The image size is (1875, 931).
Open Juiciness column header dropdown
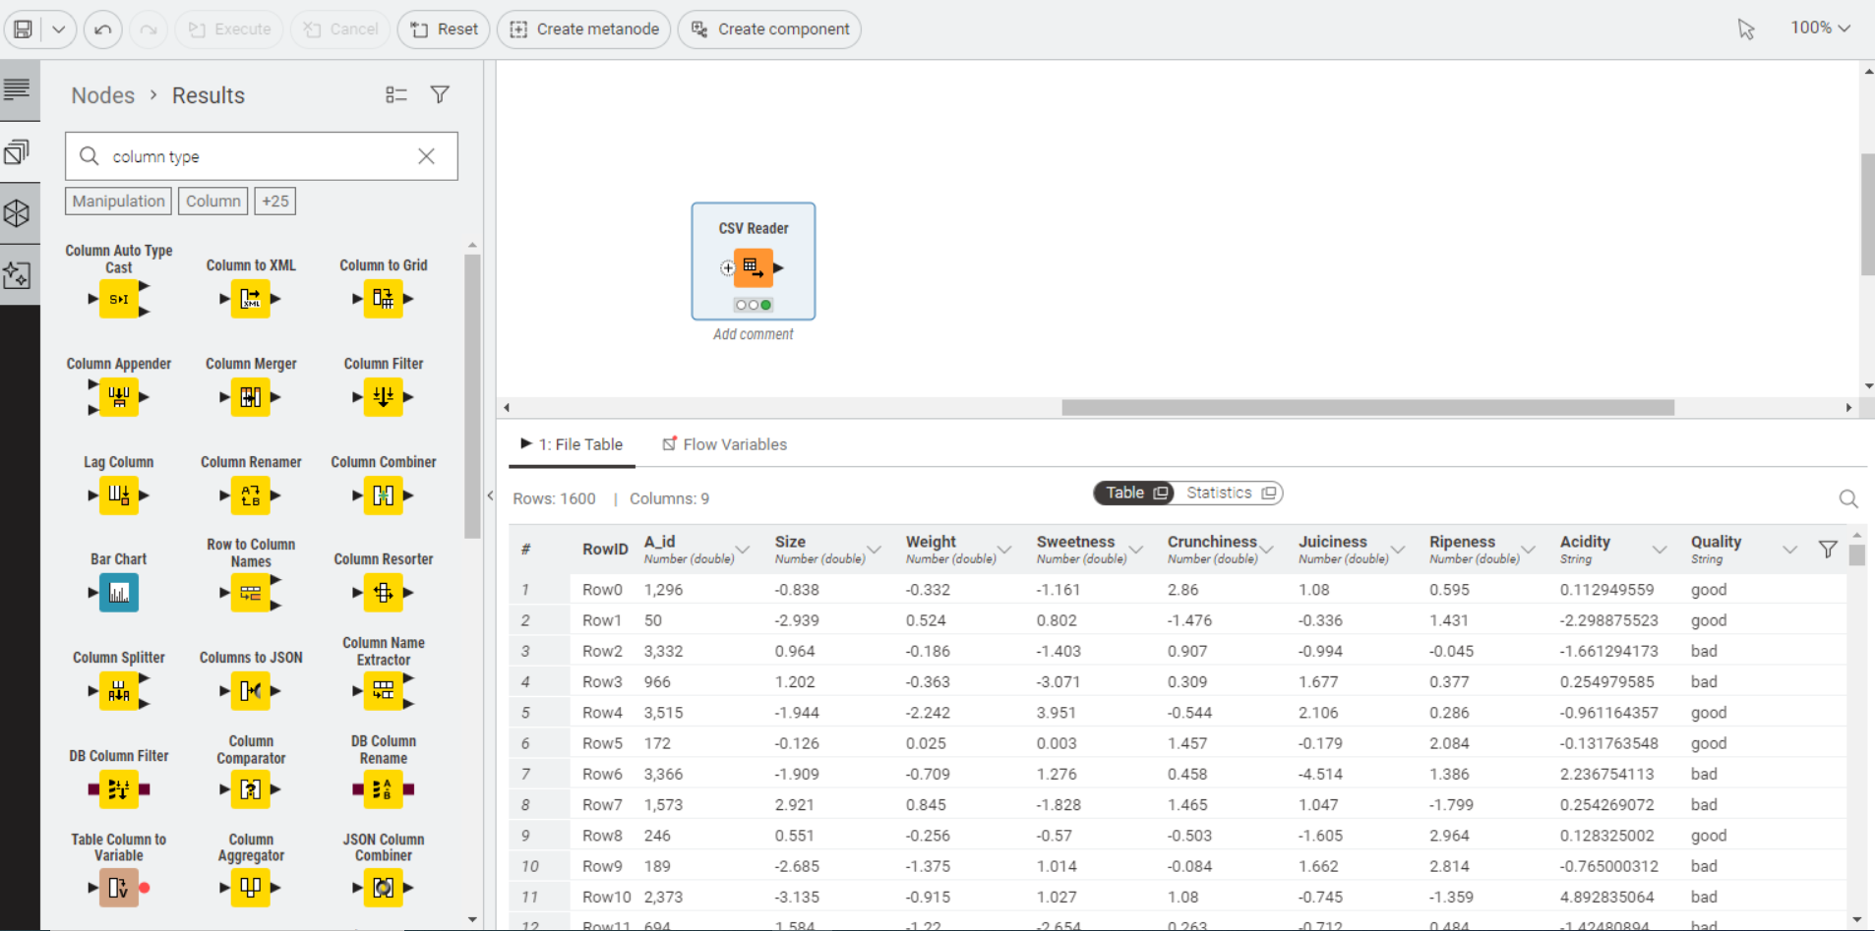coord(1398,550)
